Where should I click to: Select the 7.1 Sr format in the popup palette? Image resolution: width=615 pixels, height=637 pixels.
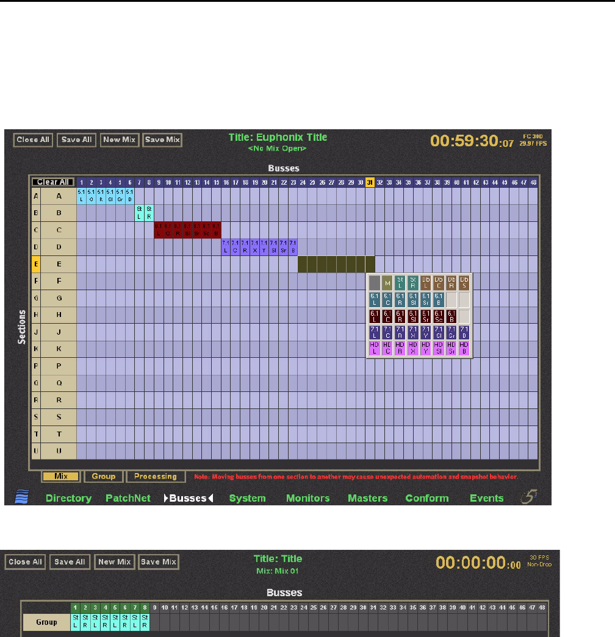pyautogui.click(x=451, y=333)
